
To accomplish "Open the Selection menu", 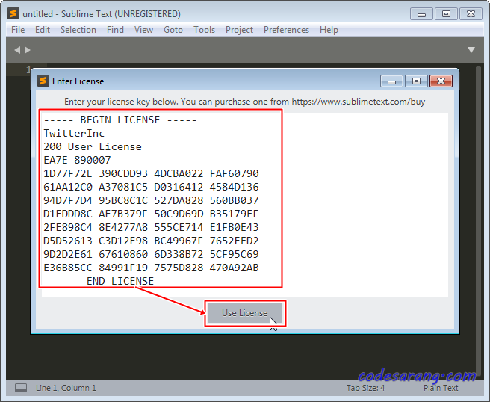I will click(x=78, y=30).
